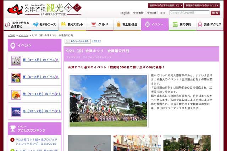Click the bus 交通・アクセス icon
227x151 pixels.
pyautogui.click(x=200, y=24)
